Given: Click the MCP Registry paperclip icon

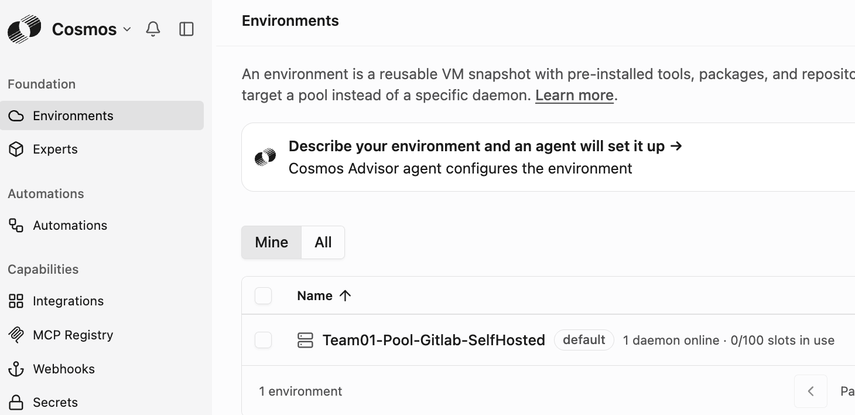Looking at the screenshot, I should (x=16, y=335).
